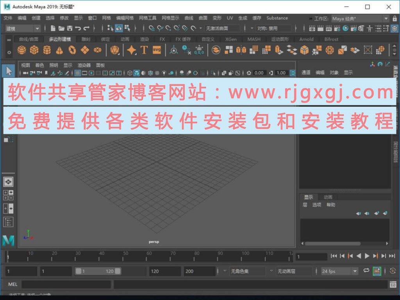The width and height of the screenshot is (400, 300).
Task: Create a polygon cone from shelf
Action: tap(59, 50)
